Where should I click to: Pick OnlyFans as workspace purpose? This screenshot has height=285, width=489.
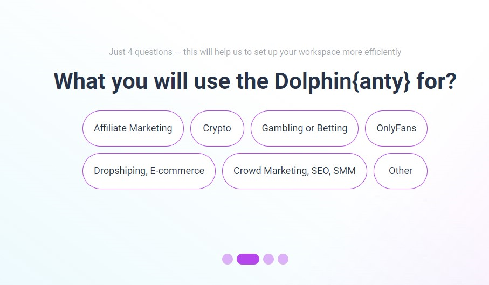click(x=396, y=128)
